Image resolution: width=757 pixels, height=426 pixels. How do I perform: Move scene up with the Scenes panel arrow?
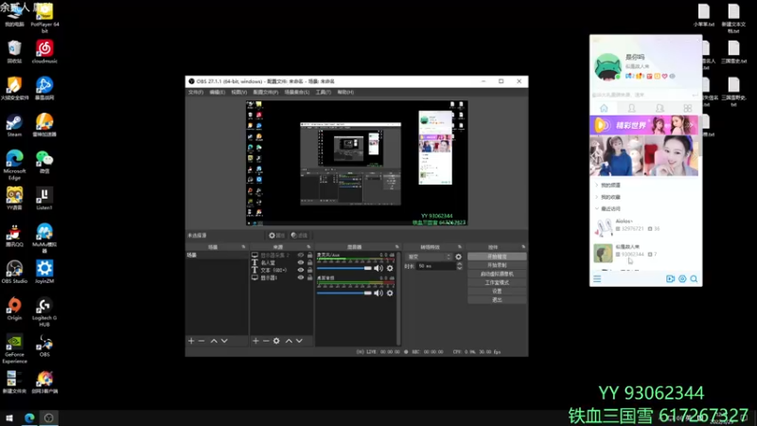pos(214,341)
